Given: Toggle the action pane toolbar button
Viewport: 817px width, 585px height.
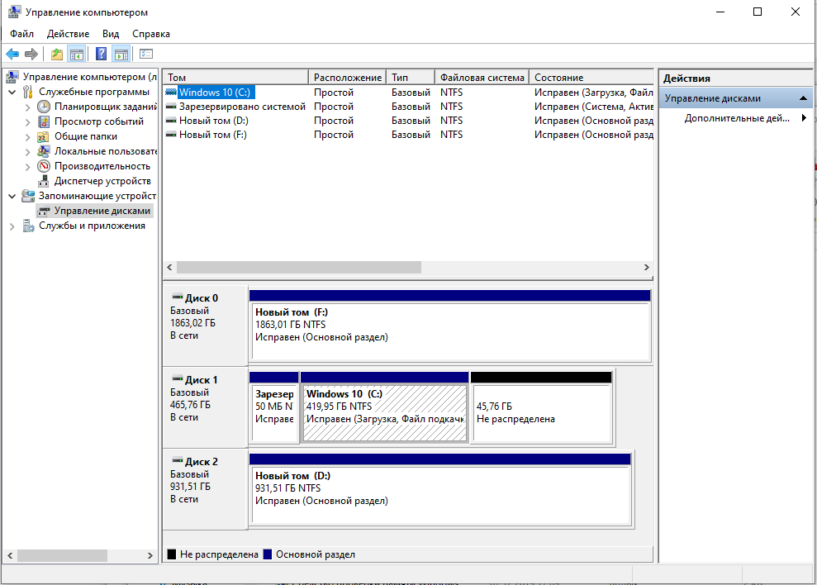Looking at the screenshot, I should point(121,55).
